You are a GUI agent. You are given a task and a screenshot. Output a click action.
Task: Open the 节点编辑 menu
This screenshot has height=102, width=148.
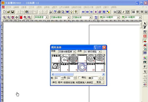[64, 7]
